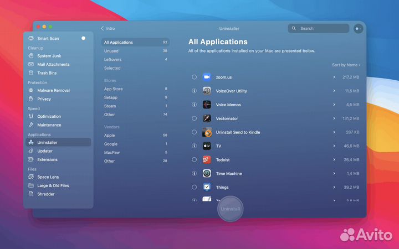Expand Vectornator details chevron
The height and width of the screenshot is (249, 399).
pyautogui.click(x=334, y=118)
